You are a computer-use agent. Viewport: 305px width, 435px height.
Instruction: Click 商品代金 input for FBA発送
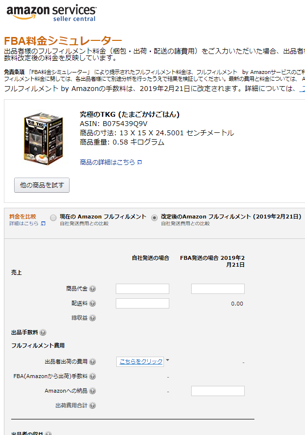tap(218, 289)
